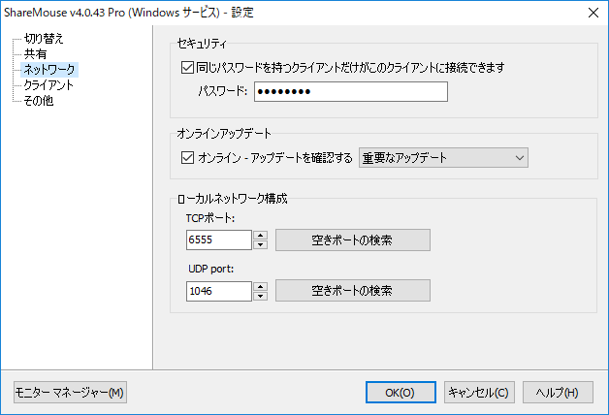Decrease the UDP port value
The height and width of the screenshot is (415, 609).
click(260, 296)
